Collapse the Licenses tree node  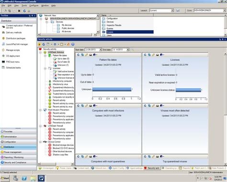point(45,68)
